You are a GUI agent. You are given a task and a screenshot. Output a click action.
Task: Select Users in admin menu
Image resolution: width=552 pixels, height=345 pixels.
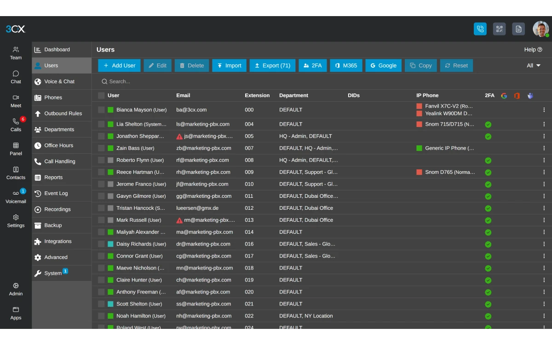pos(62,65)
